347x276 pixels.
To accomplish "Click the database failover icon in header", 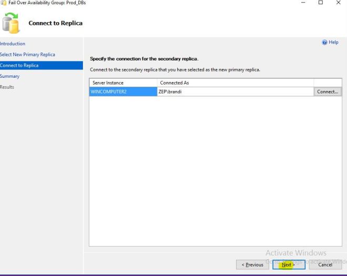I will tap(11, 23).
